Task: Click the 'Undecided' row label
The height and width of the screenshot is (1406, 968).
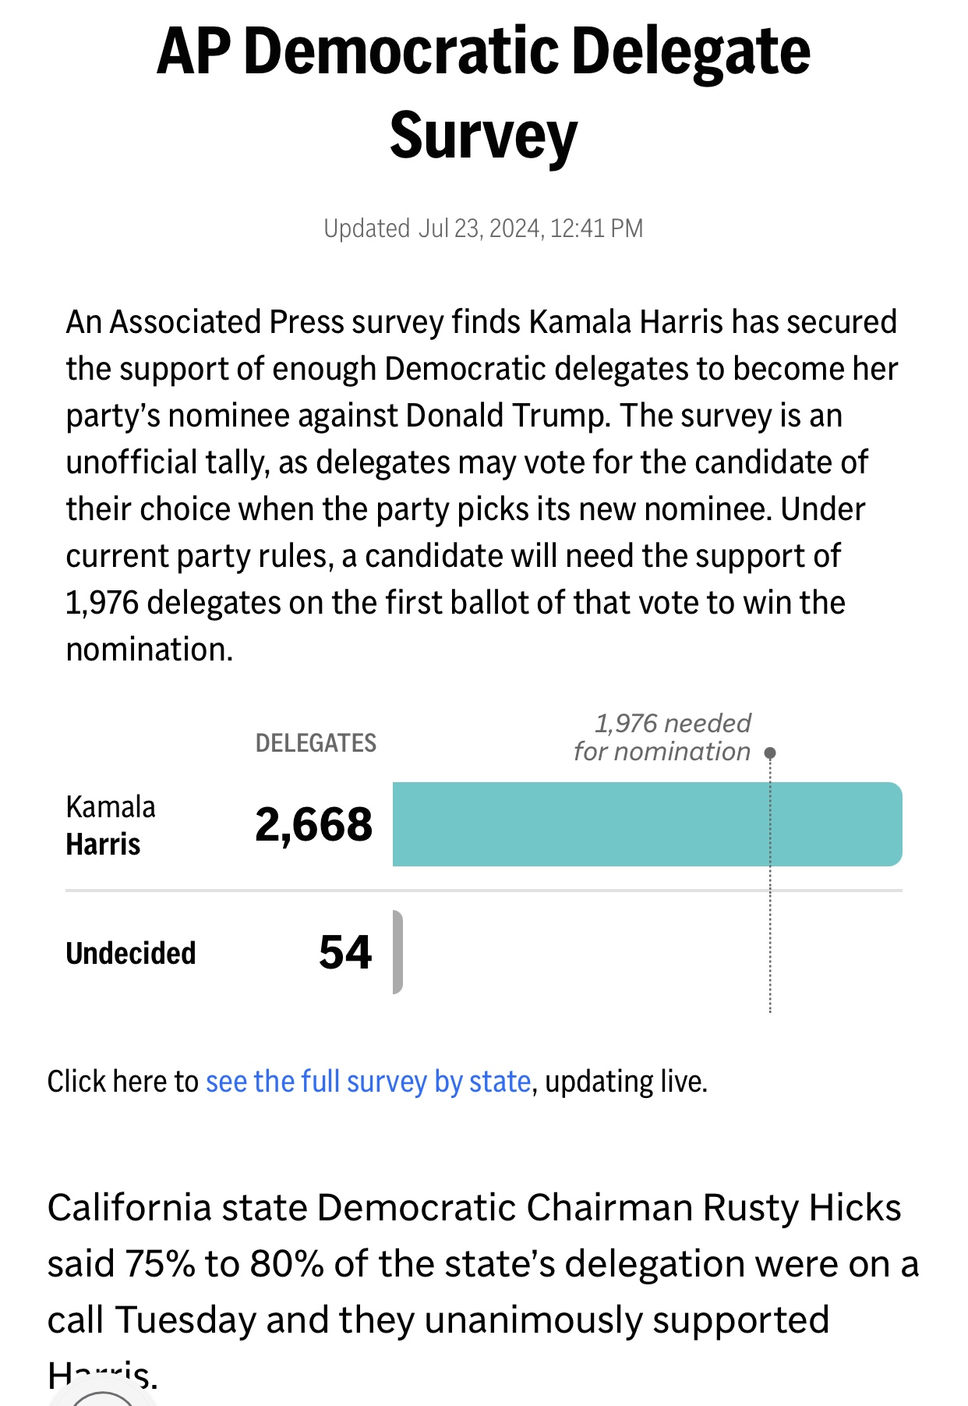Action: click(131, 953)
